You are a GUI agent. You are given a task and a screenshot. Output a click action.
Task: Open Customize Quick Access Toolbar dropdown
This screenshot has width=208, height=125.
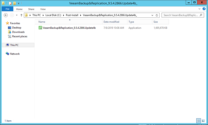tap(19, 3)
